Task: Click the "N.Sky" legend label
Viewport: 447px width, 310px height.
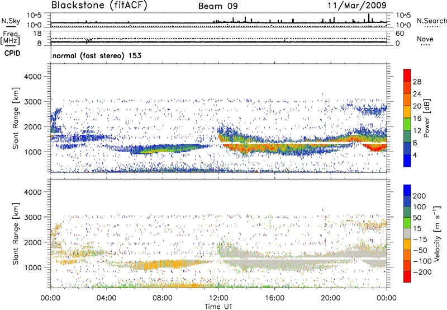Action: point(11,21)
